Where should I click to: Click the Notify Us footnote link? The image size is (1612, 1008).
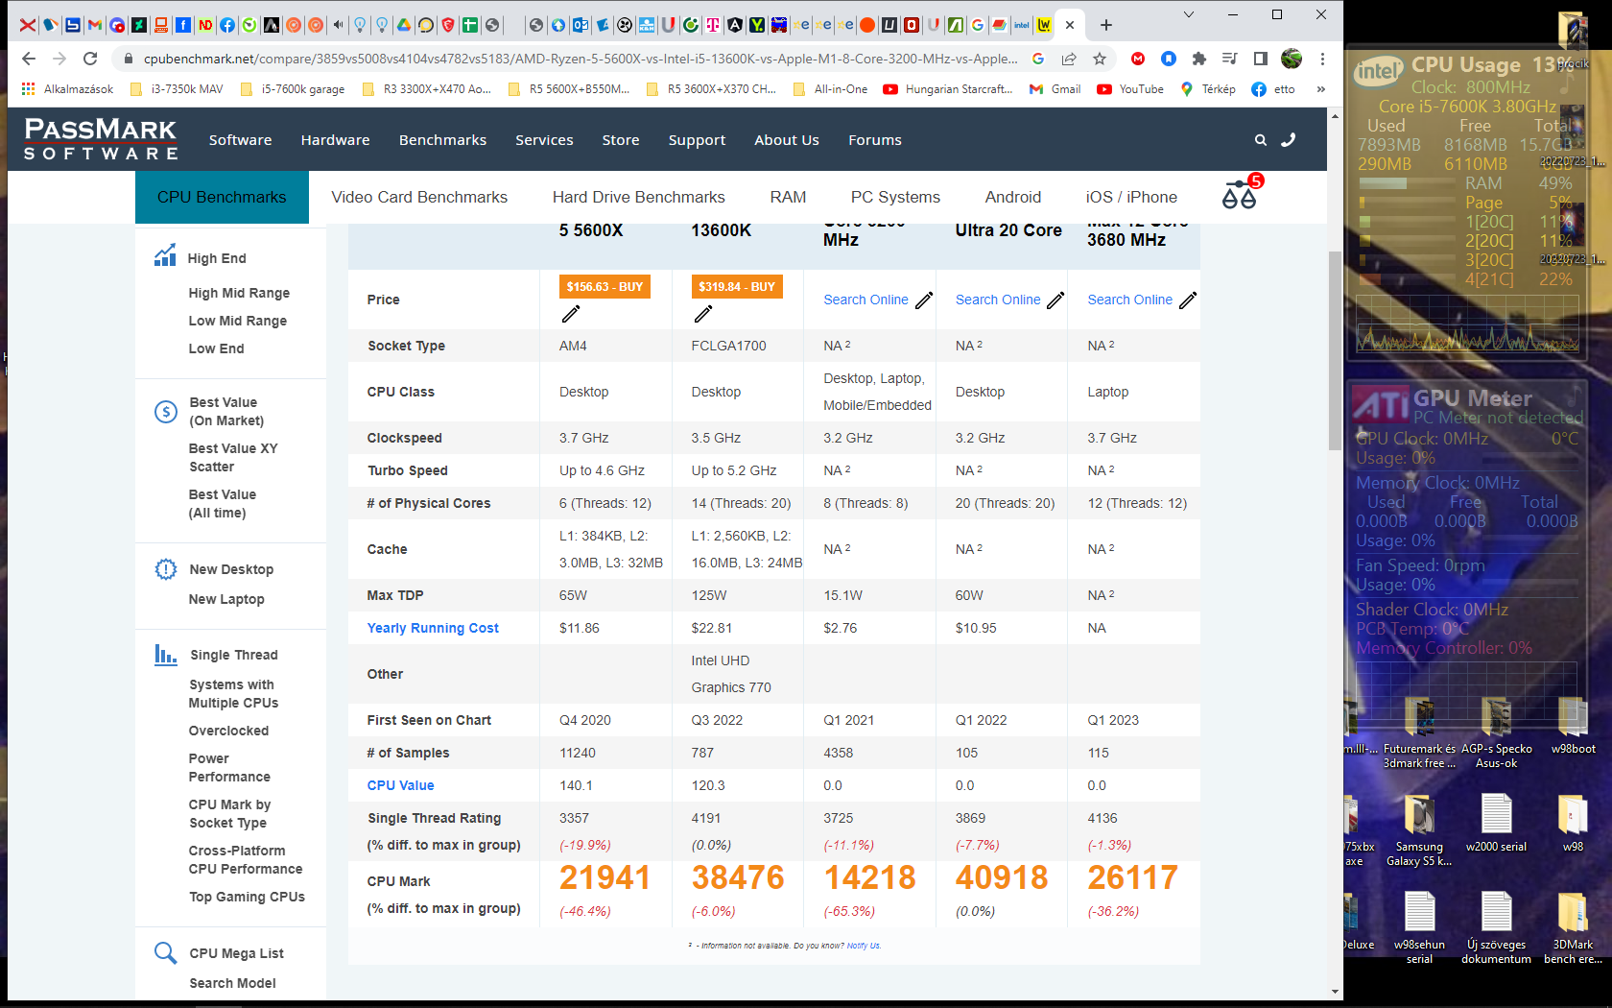[x=863, y=946]
